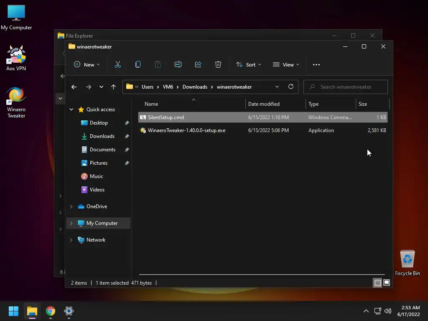Go up one folder level
Image resolution: width=428 pixels, height=321 pixels.
[114, 87]
